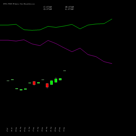Click the high price H: 57.60 readout
This screenshot has width=136, height=136.
coord(69,7)
